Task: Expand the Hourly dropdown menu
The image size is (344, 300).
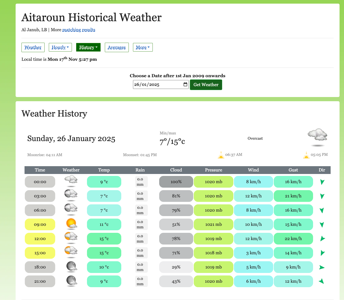Action: pos(60,47)
